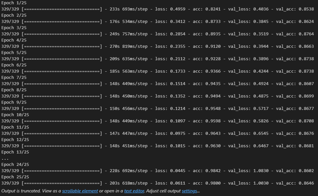Select the 'Epoch 5/25' line
The width and height of the screenshot is (318, 196).
coord(14,52)
